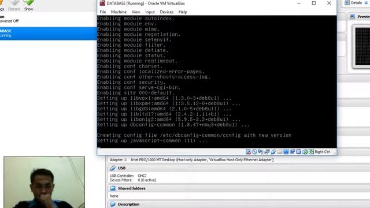Close the DATABASE VM window
The width and height of the screenshot is (370, 208).
tap(329, 3)
